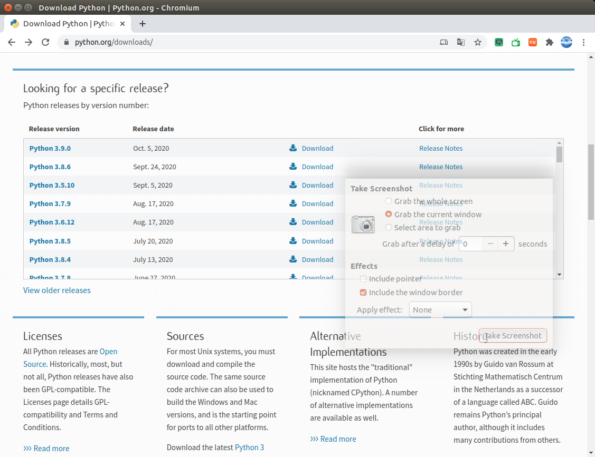Click the Oct. 5, 2020 release date
Screen dimensions: 595x457
151,148
